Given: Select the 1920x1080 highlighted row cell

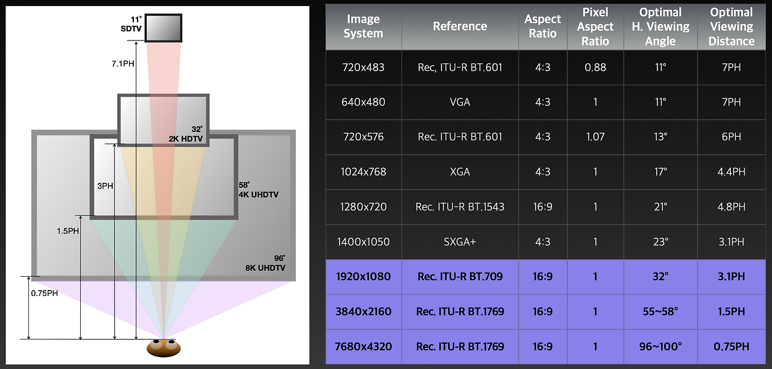Looking at the screenshot, I should click(364, 277).
